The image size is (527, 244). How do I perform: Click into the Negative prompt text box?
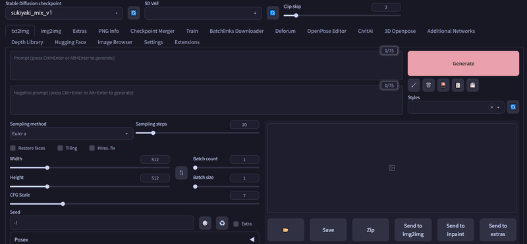(x=206, y=101)
